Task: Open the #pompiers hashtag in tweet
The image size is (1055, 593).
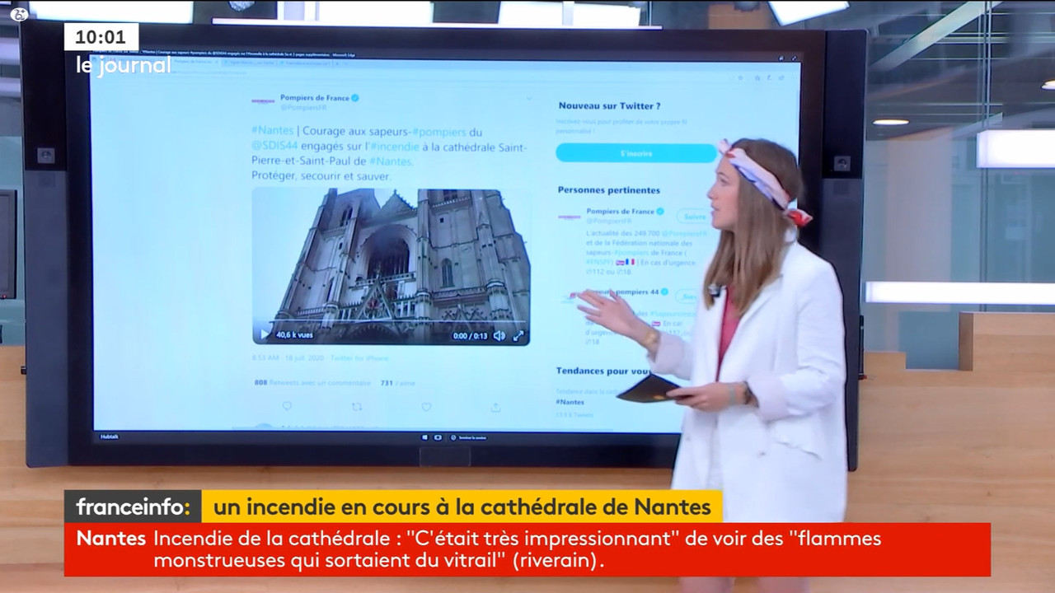Action: [x=439, y=132]
